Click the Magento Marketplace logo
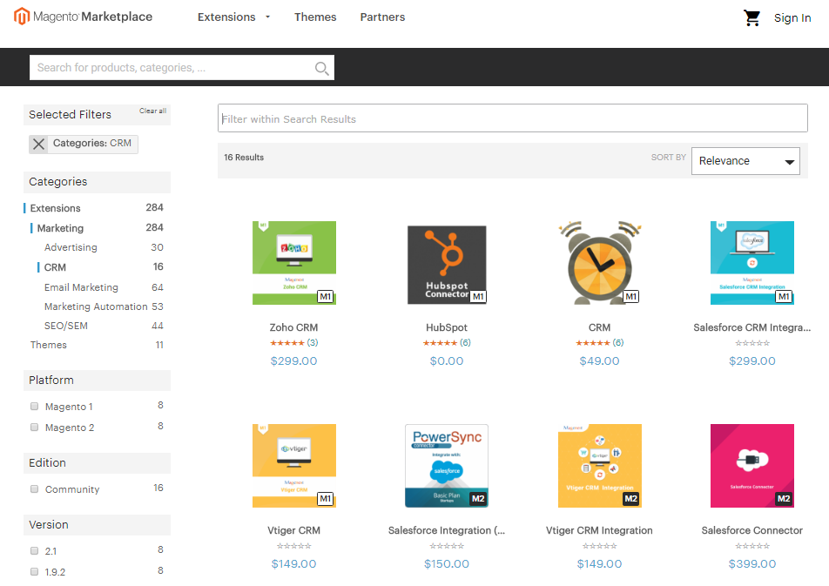829x586 pixels. pos(83,17)
